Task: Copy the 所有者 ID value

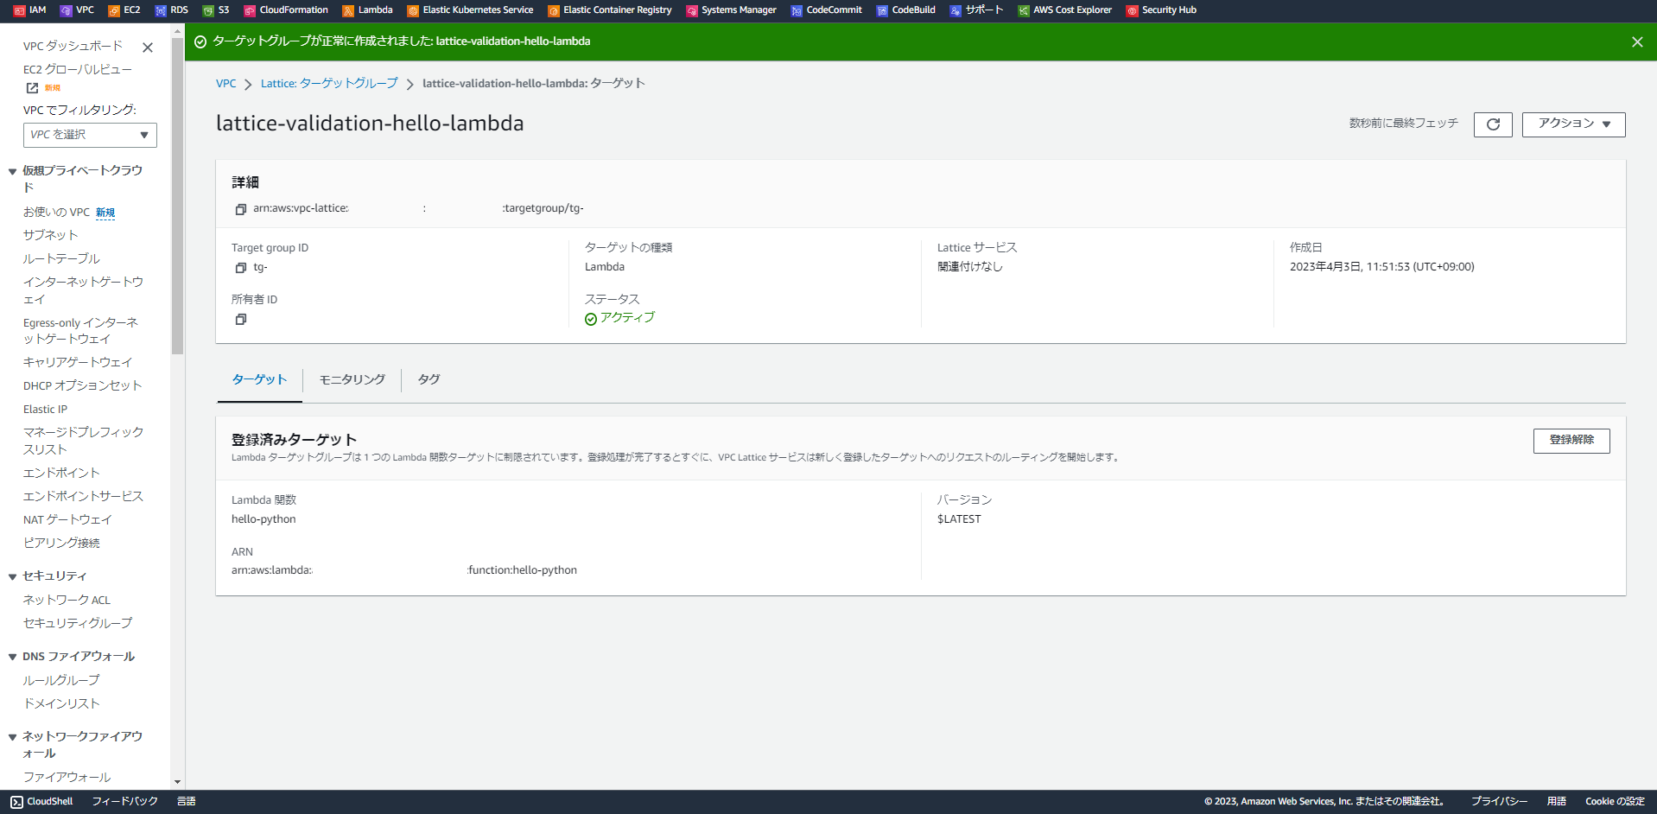Action: click(241, 320)
